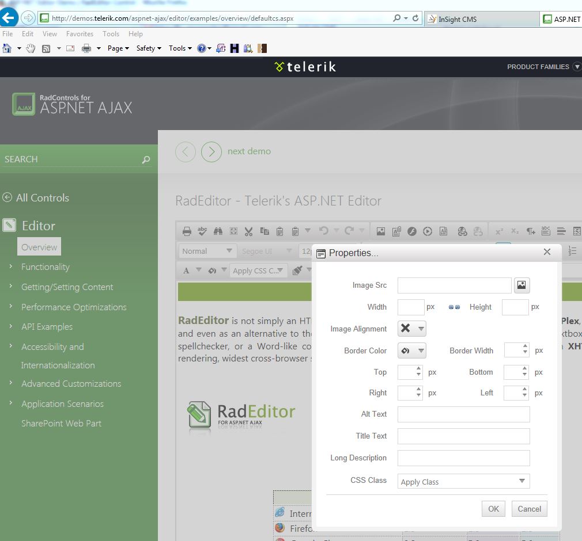Click the Select All icon in editor toolbar
The width and height of the screenshot is (582, 541).
pos(233,231)
